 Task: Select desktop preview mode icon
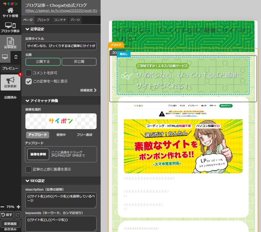tap(5, 57)
